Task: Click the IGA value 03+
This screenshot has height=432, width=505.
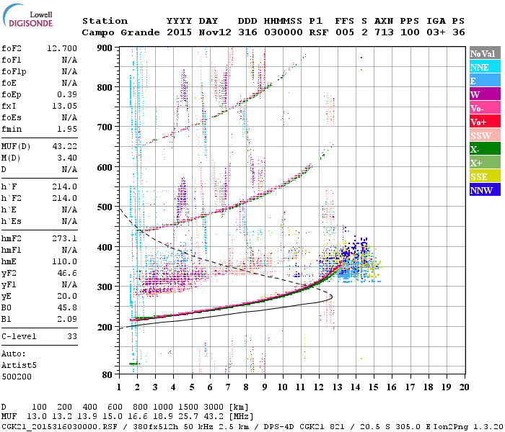Action: [436, 32]
